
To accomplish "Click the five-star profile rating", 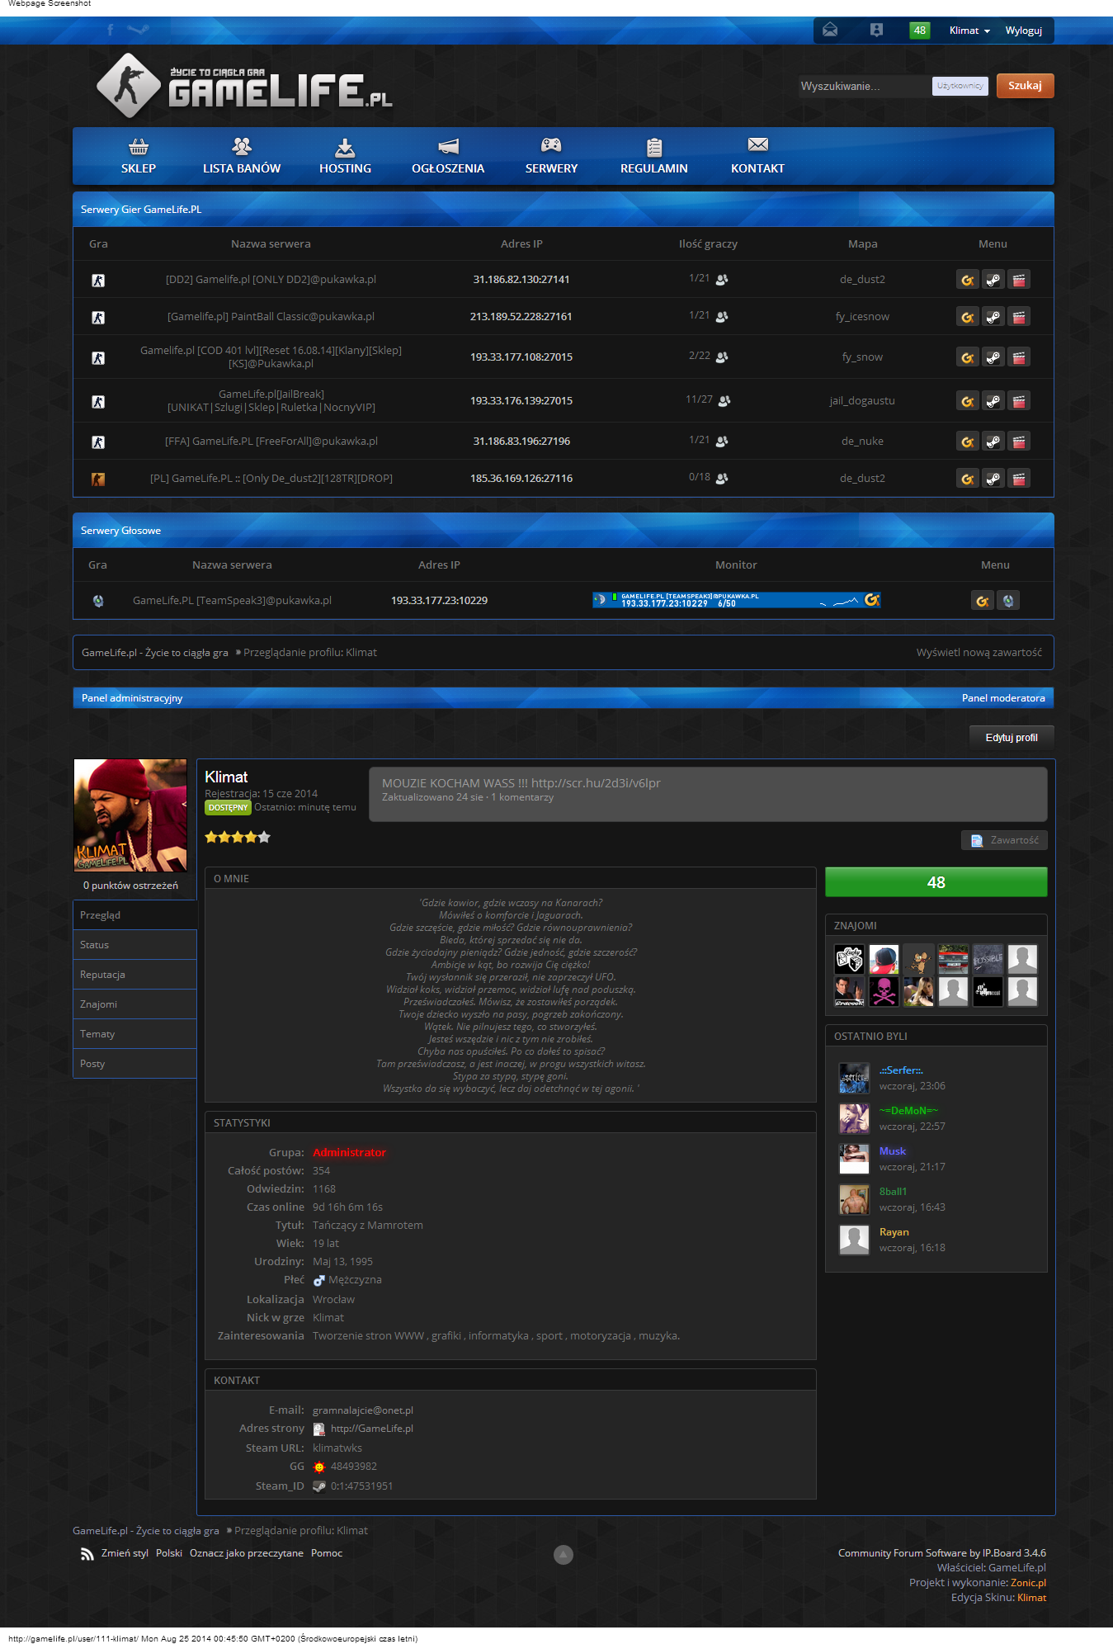I will click(x=238, y=837).
